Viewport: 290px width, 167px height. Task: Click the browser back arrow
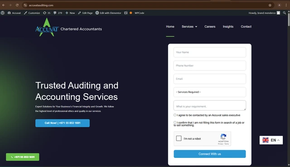[4, 5]
